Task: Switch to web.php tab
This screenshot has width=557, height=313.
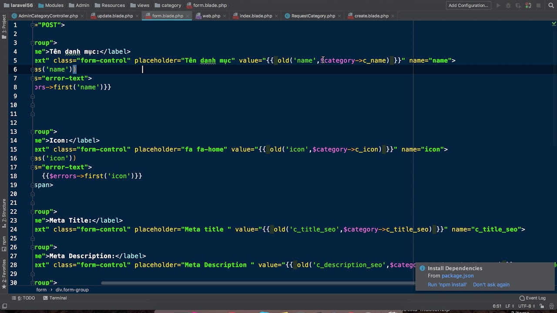Action: point(211,16)
